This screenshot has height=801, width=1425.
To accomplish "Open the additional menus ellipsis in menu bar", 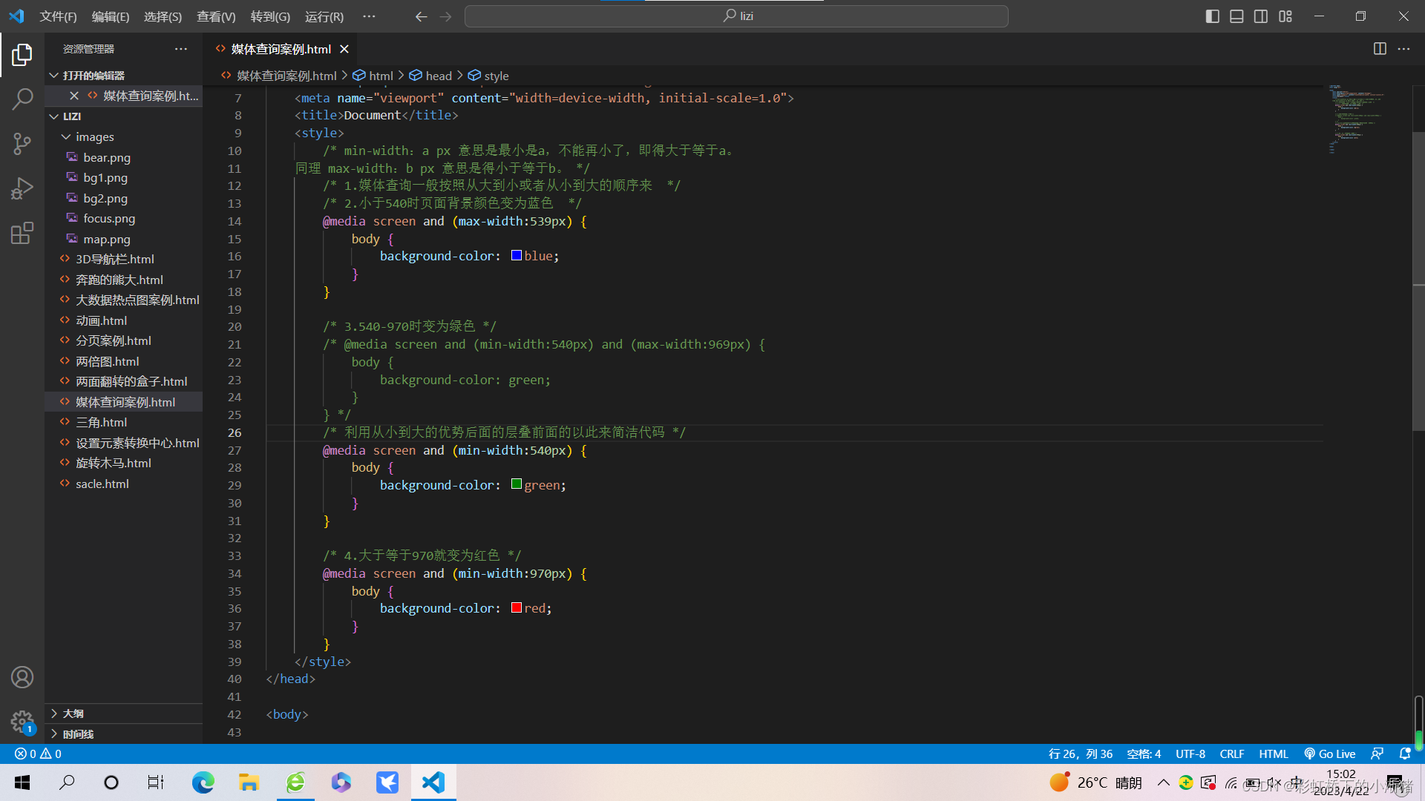I will click(x=369, y=16).
